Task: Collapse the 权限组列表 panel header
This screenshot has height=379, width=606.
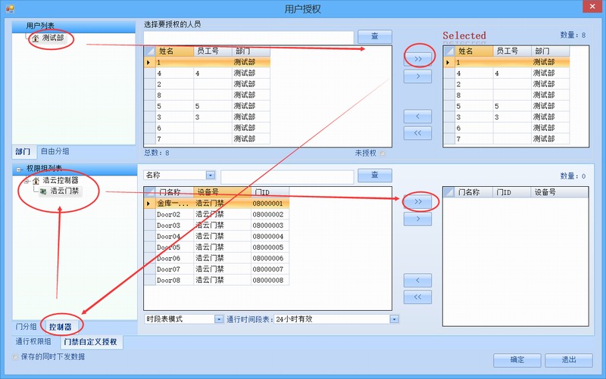Action: pyautogui.click(x=19, y=168)
